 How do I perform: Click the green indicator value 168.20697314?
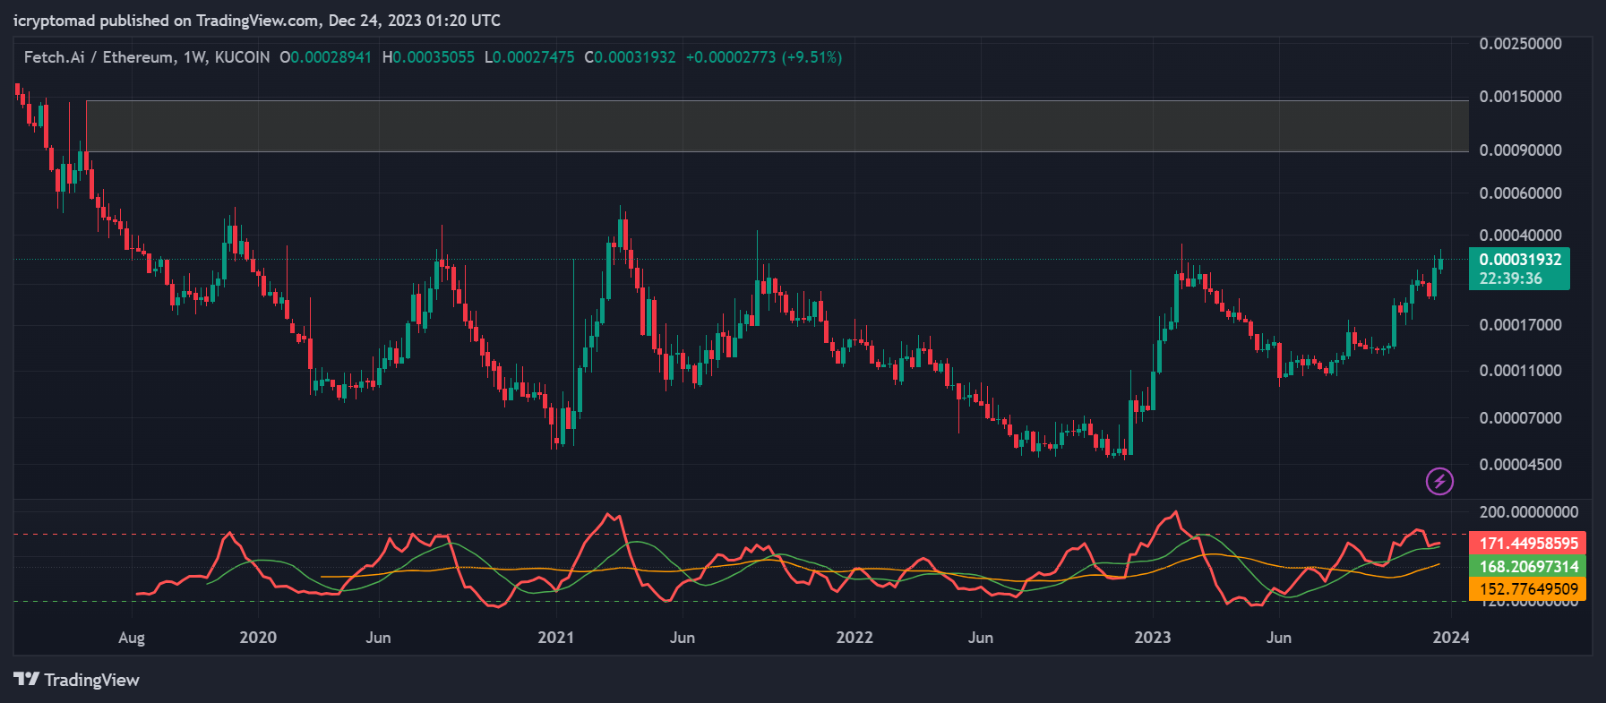[1528, 566]
